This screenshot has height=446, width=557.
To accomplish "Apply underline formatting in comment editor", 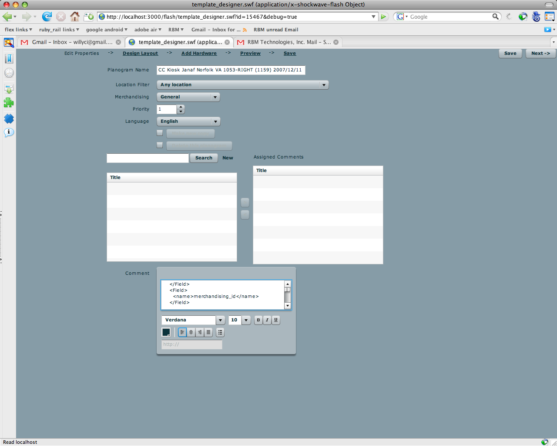I will tap(275, 320).
